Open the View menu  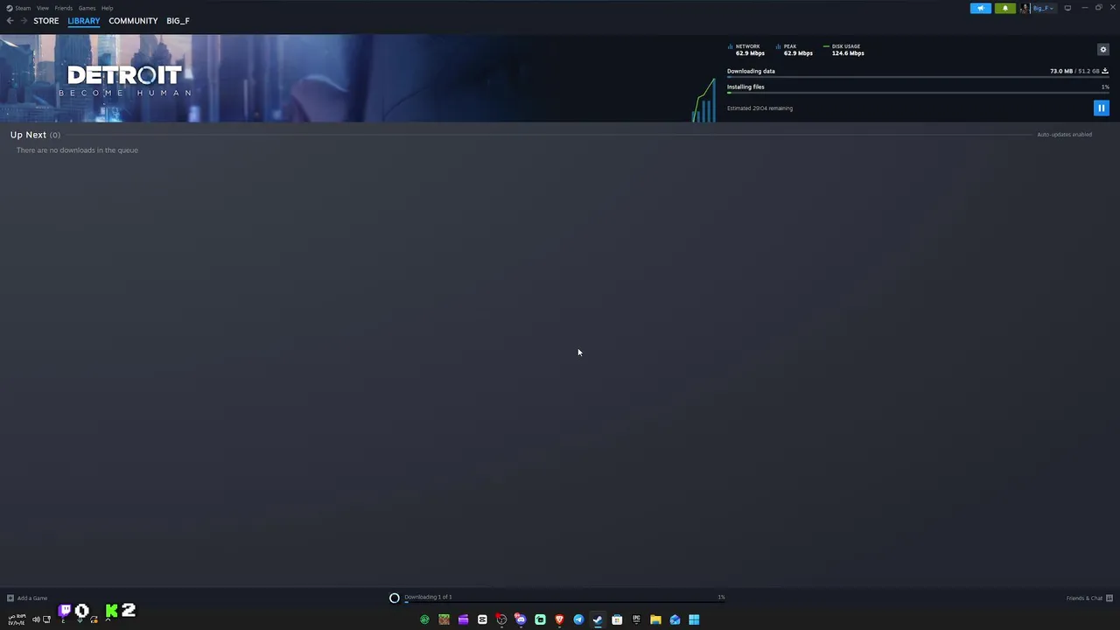point(42,8)
